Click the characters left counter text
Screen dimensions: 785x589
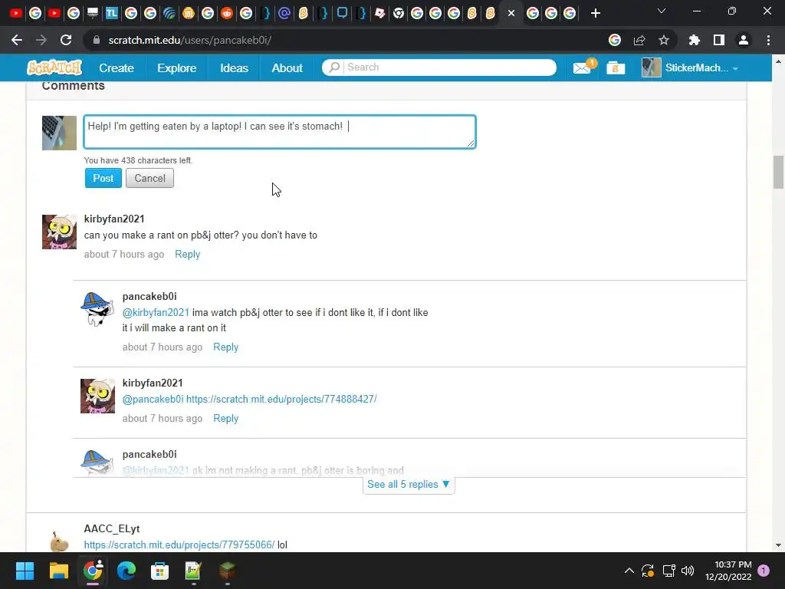click(138, 160)
